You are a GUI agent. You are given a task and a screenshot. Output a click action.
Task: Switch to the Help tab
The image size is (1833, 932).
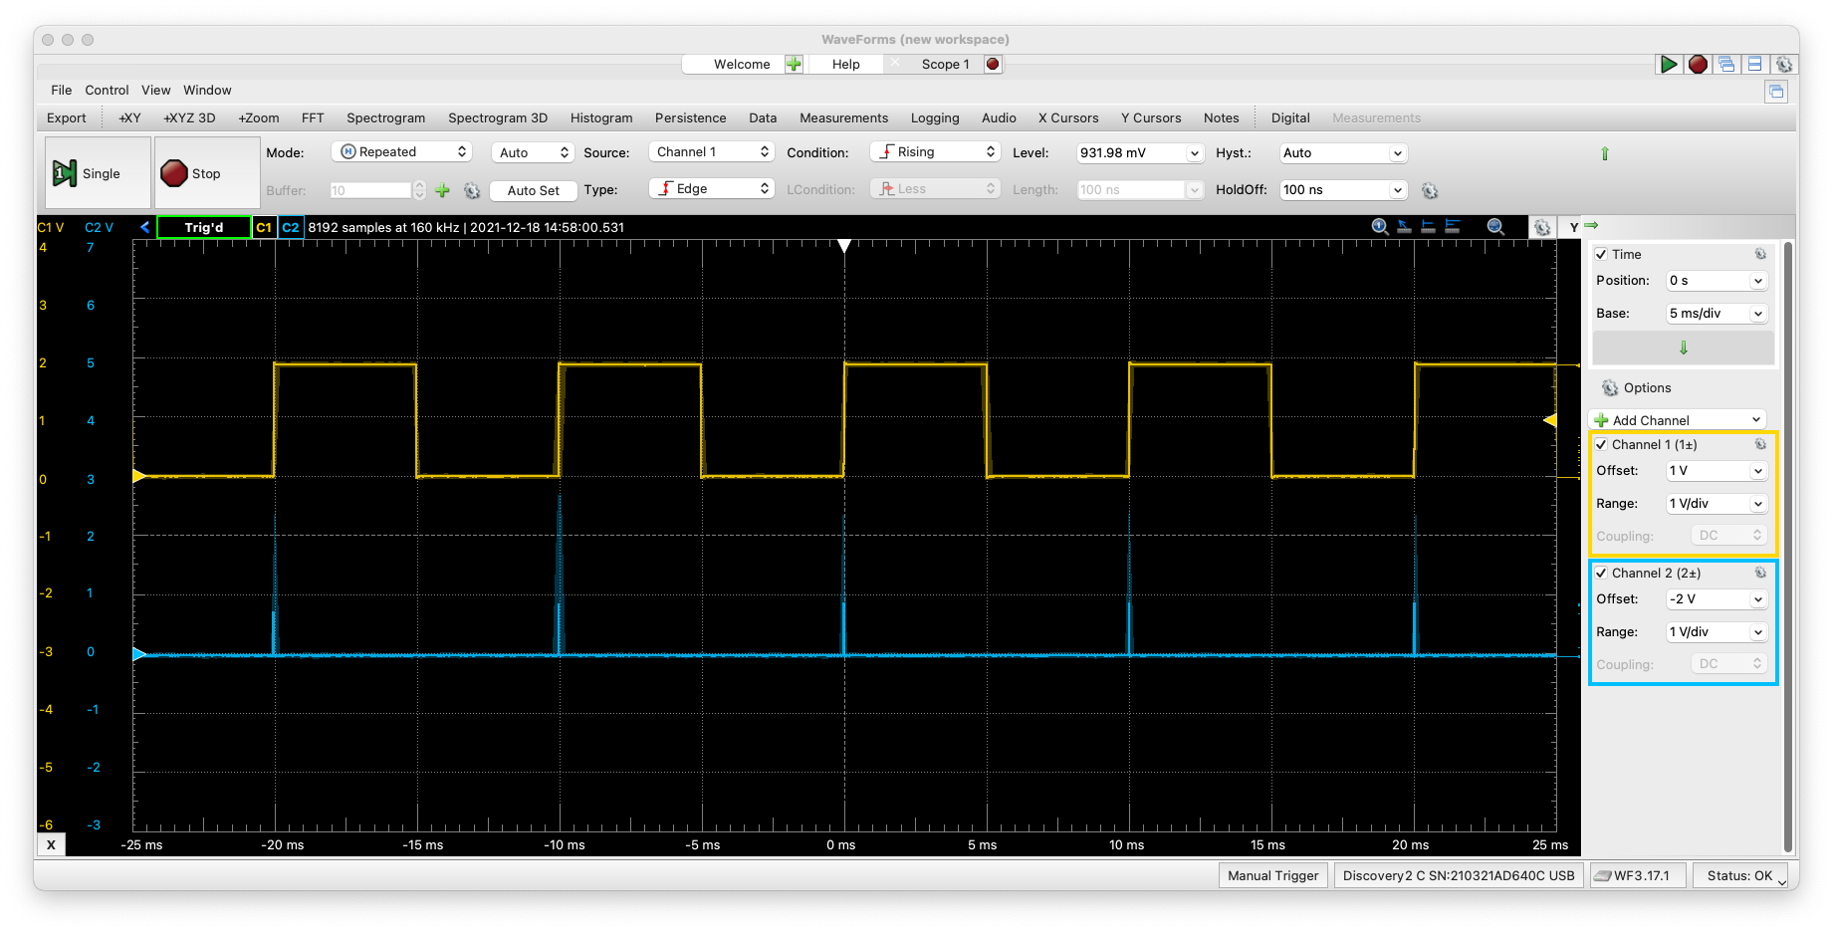(x=846, y=64)
